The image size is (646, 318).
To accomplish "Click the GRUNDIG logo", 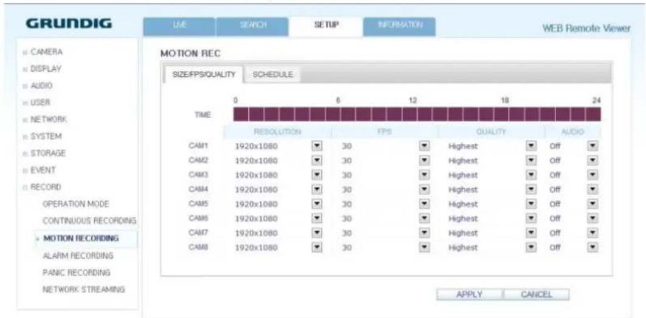I will [69, 24].
